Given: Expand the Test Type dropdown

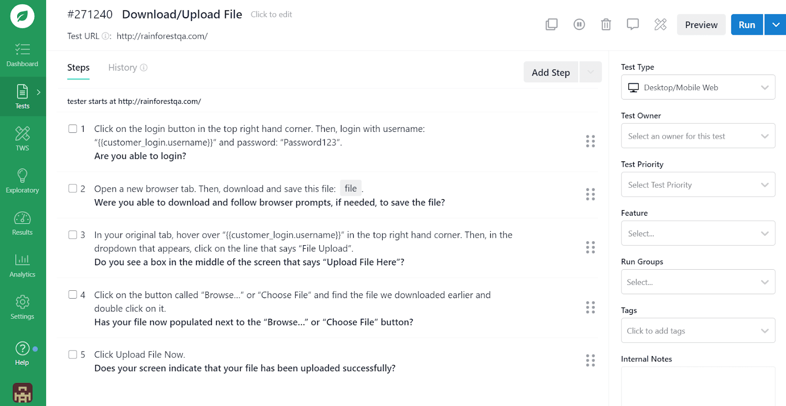Looking at the screenshot, I should coord(698,87).
